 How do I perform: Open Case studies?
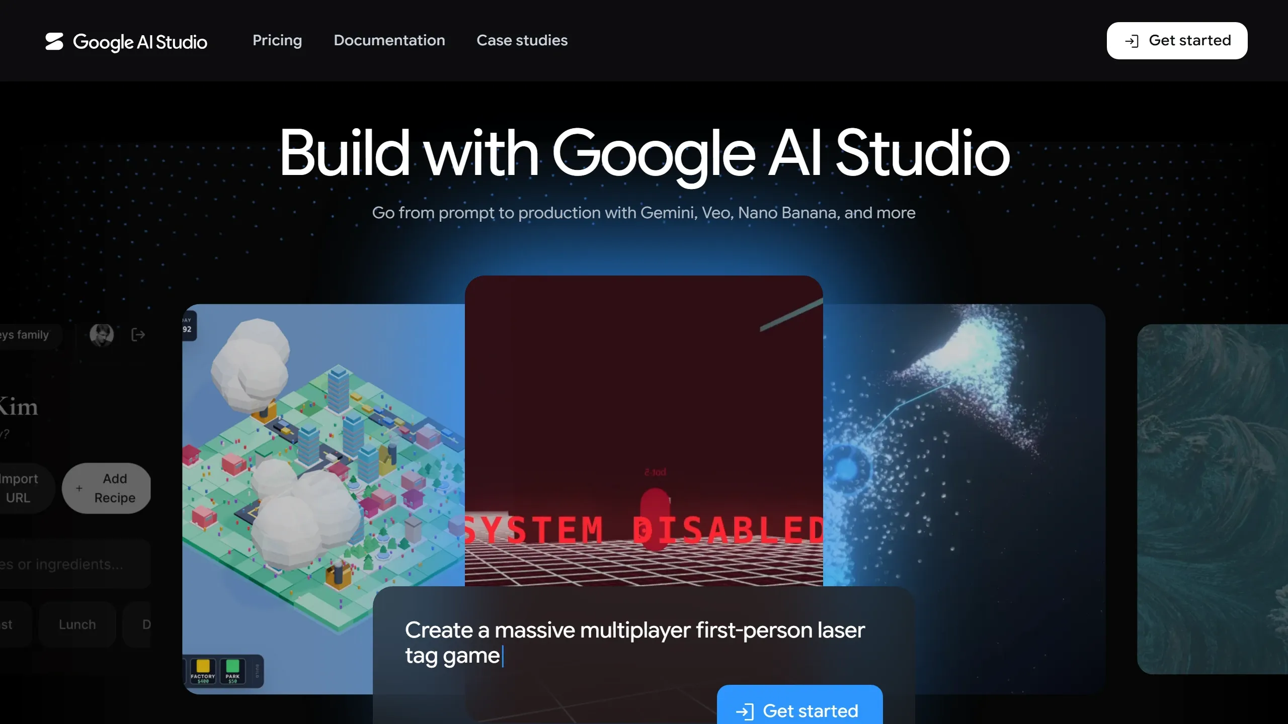click(522, 40)
